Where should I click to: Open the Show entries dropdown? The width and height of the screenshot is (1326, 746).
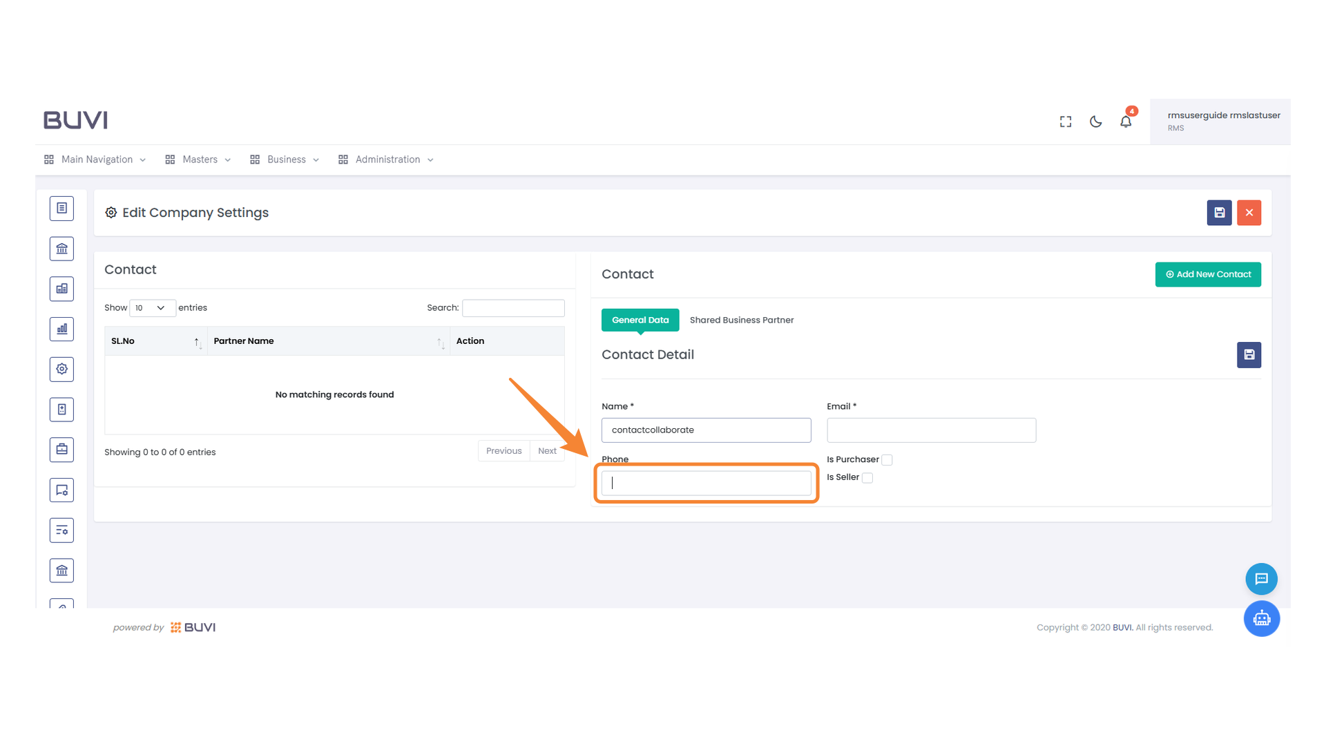tap(152, 308)
